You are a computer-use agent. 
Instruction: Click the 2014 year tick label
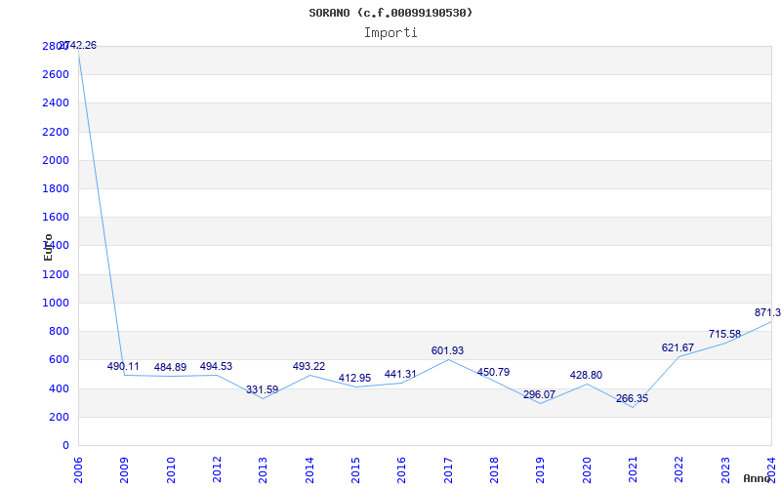[309, 470]
